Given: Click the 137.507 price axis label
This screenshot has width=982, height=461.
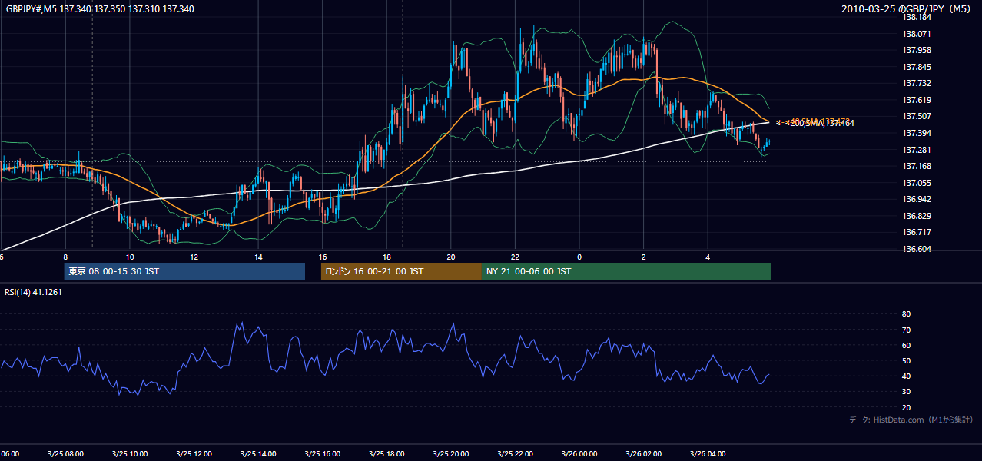Looking at the screenshot, I should [917, 116].
